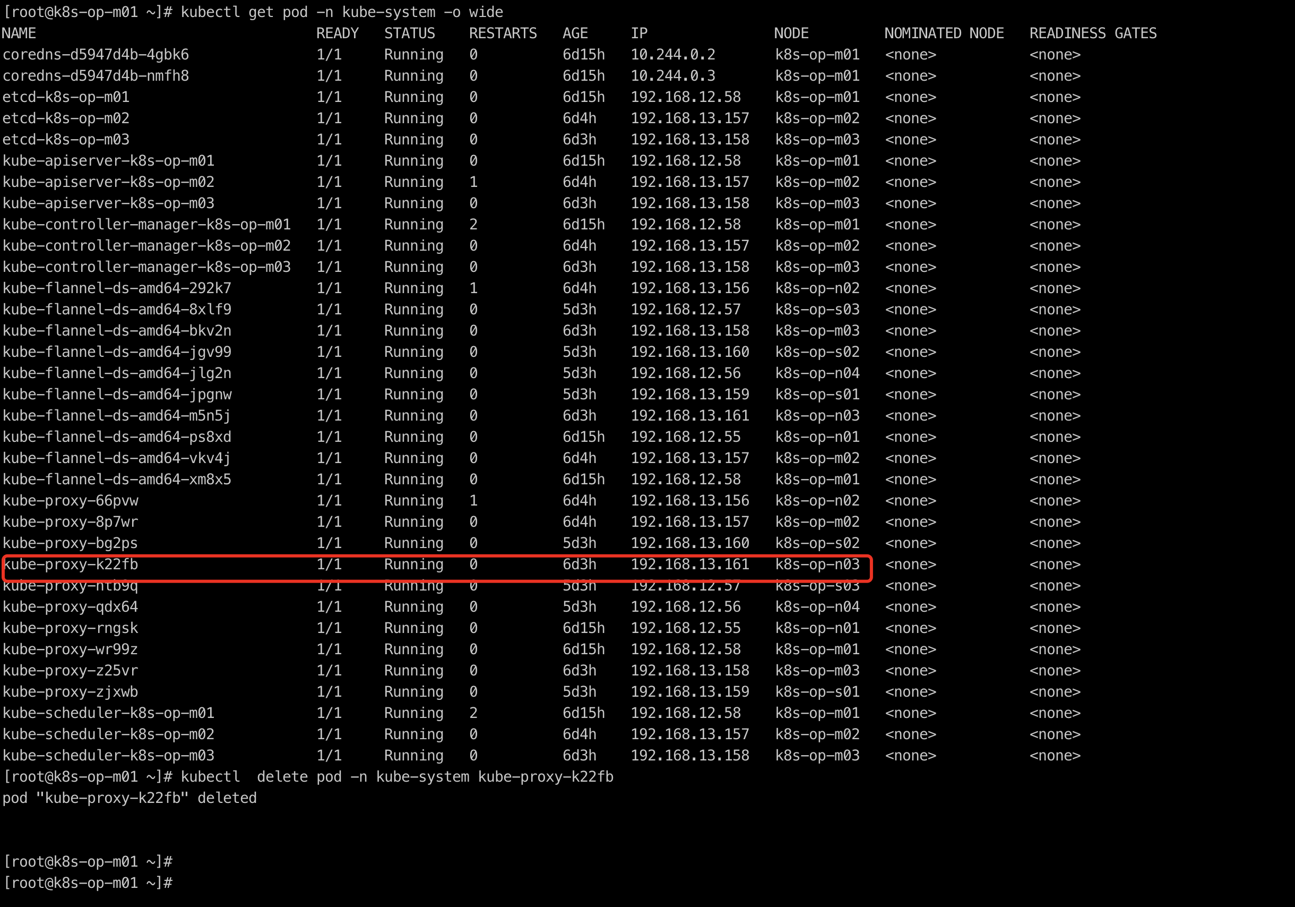The image size is (1295, 907).
Task: Click the pod "kube-proxy-k22fb" deleted message
Action: 129,799
